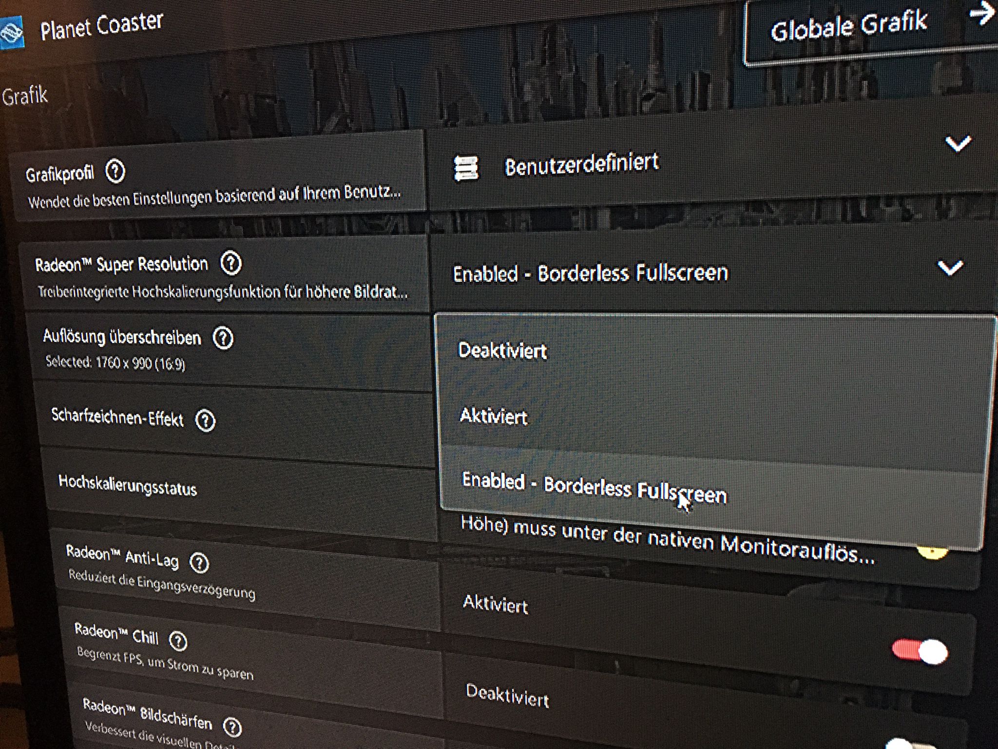The width and height of the screenshot is (998, 749).
Task: Click the Radeon Super Resolution label
Action: 121,264
